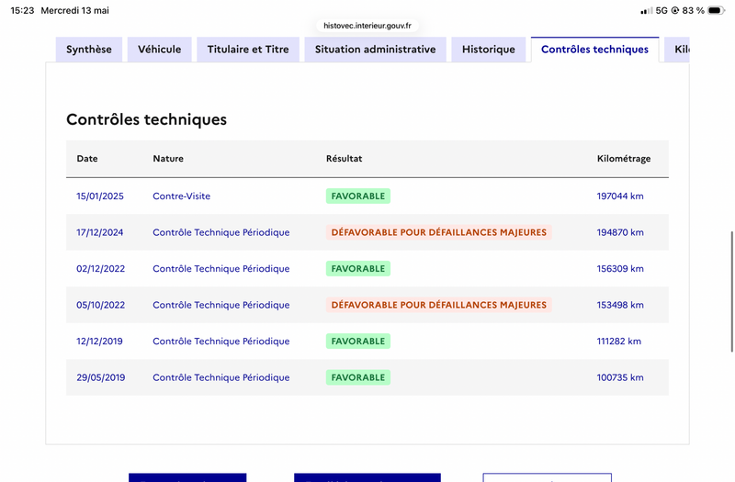This screenshot has height=482, width=735.
Task: Select the Contrôles techniques tab
Action: pyautogui.click(x=594, y=50)
